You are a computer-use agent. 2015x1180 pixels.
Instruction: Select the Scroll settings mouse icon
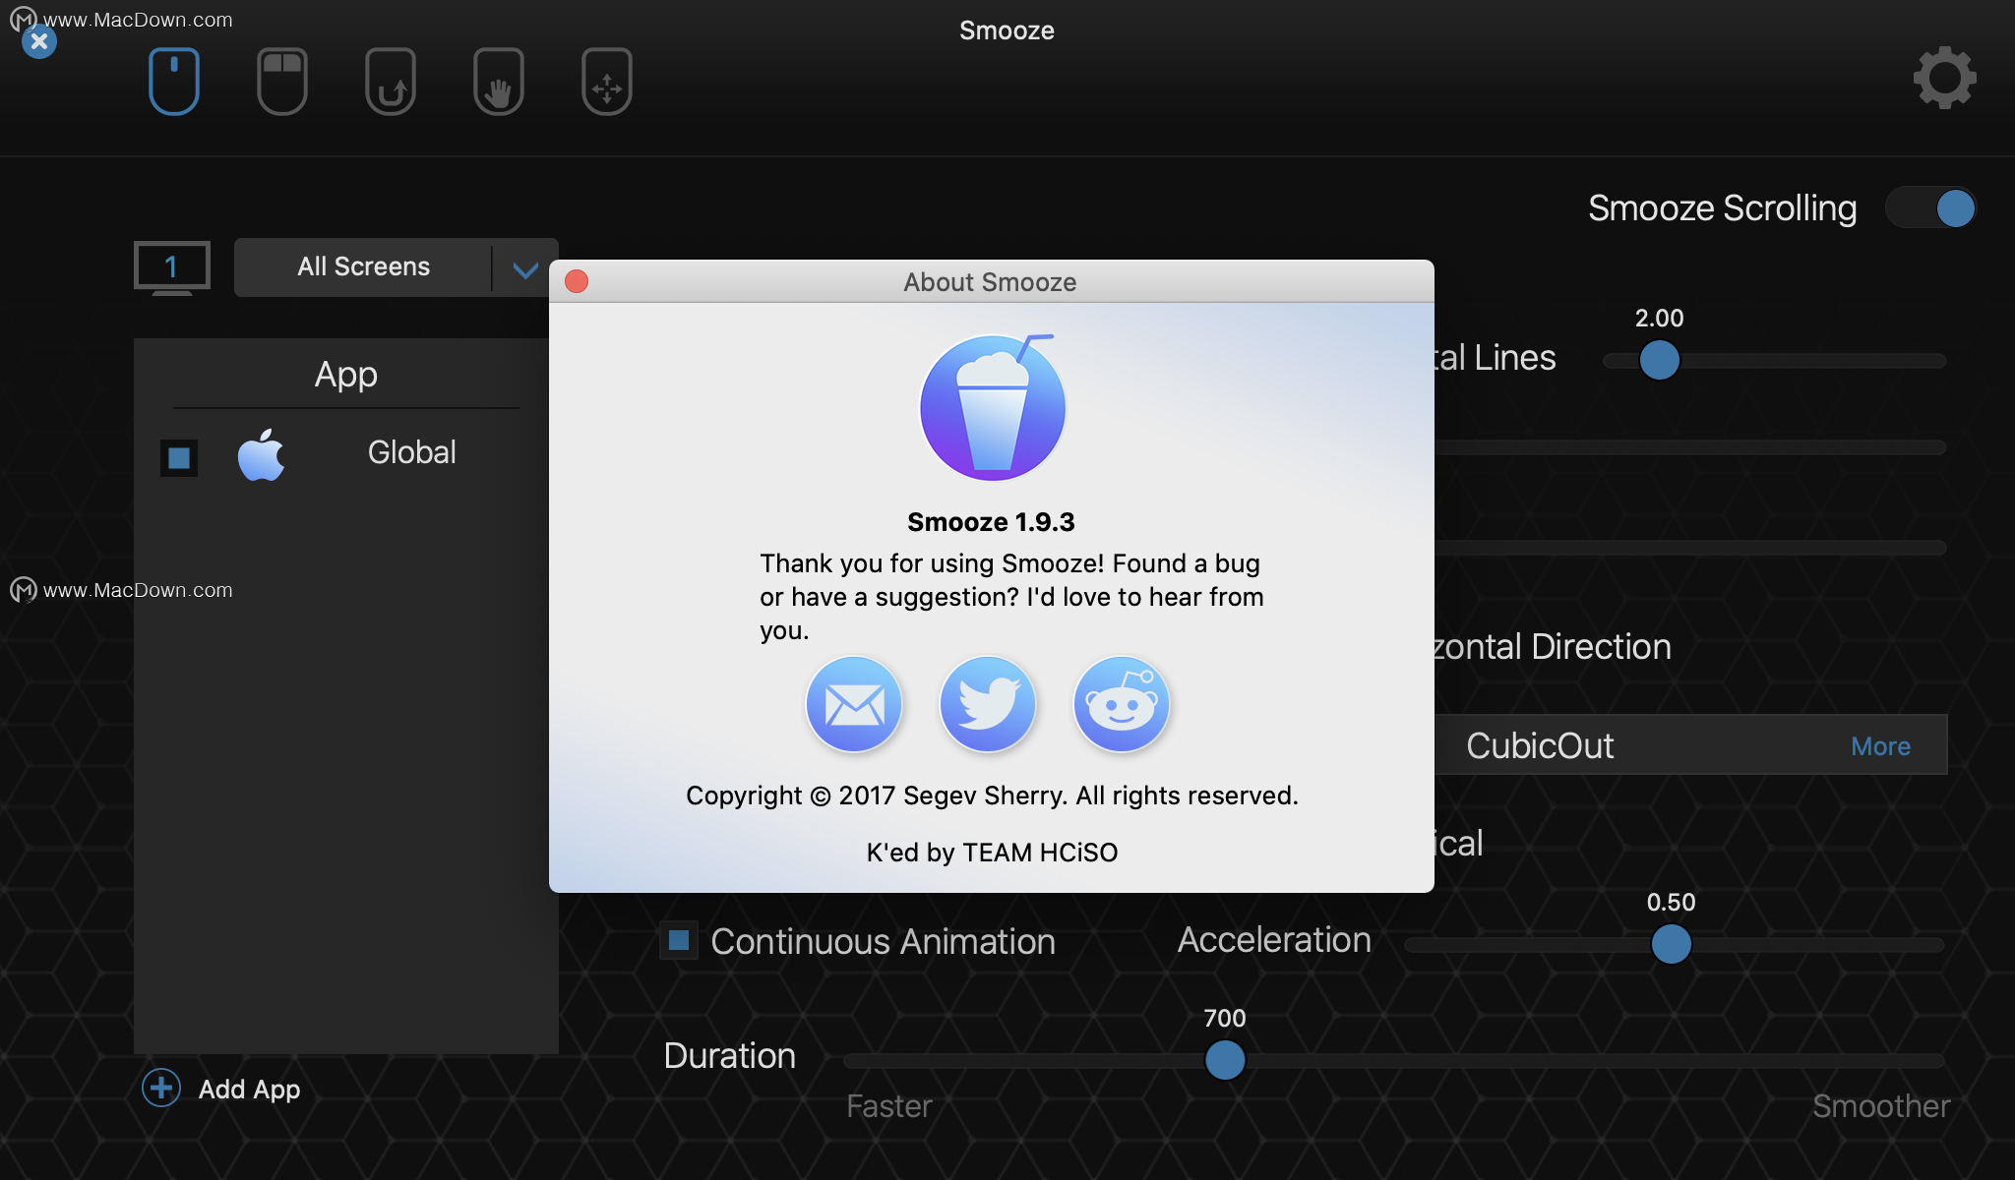click(174, 82)
